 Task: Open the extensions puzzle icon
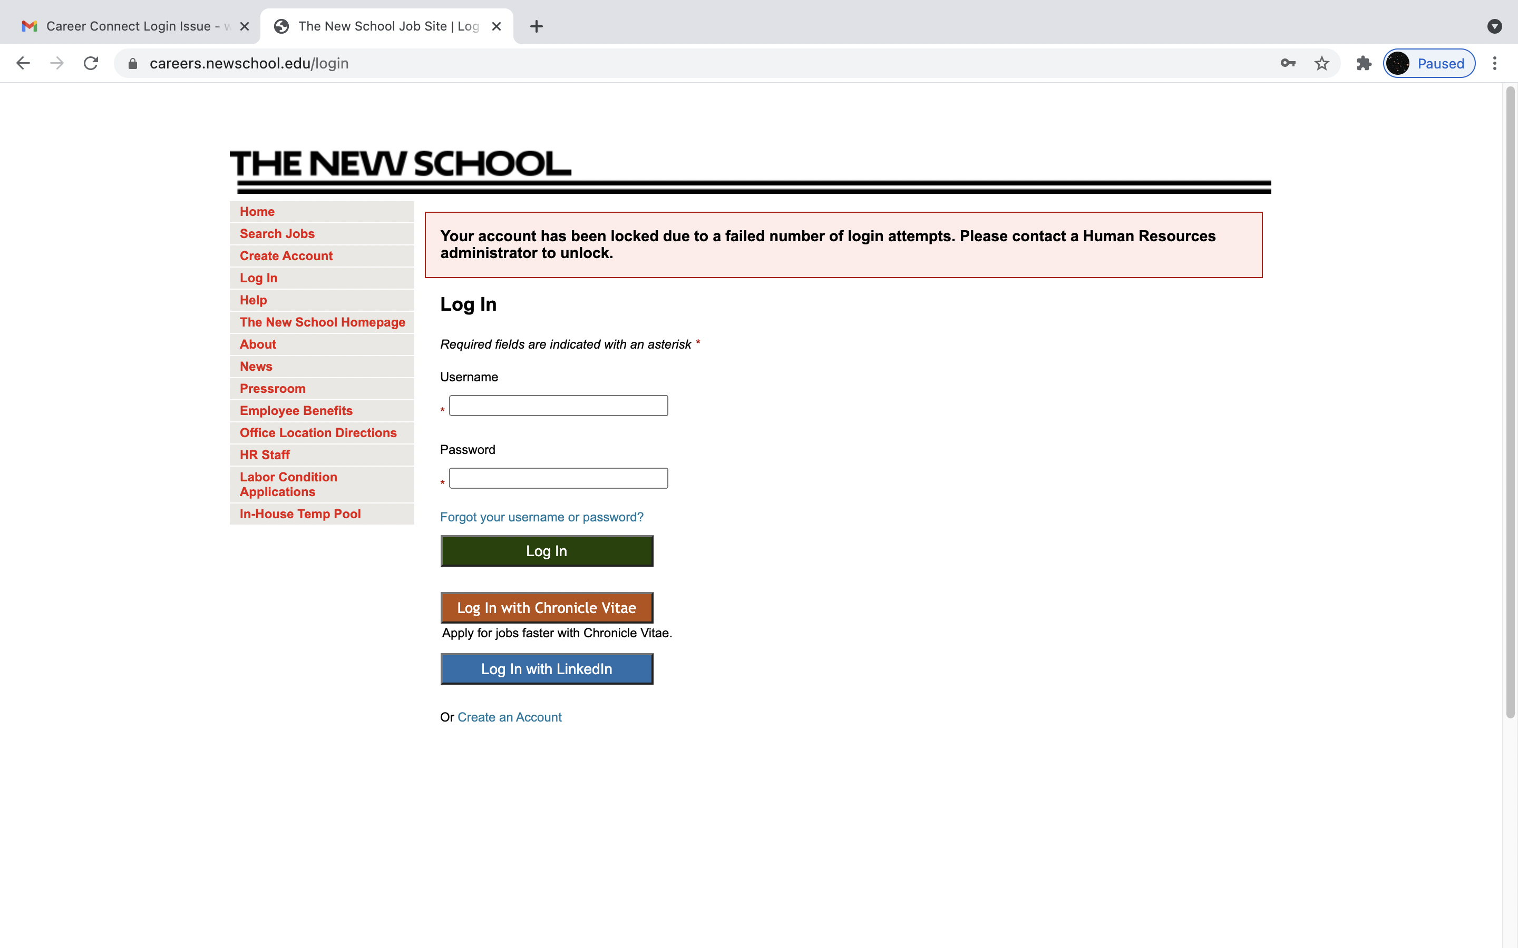pos(1364,63)
